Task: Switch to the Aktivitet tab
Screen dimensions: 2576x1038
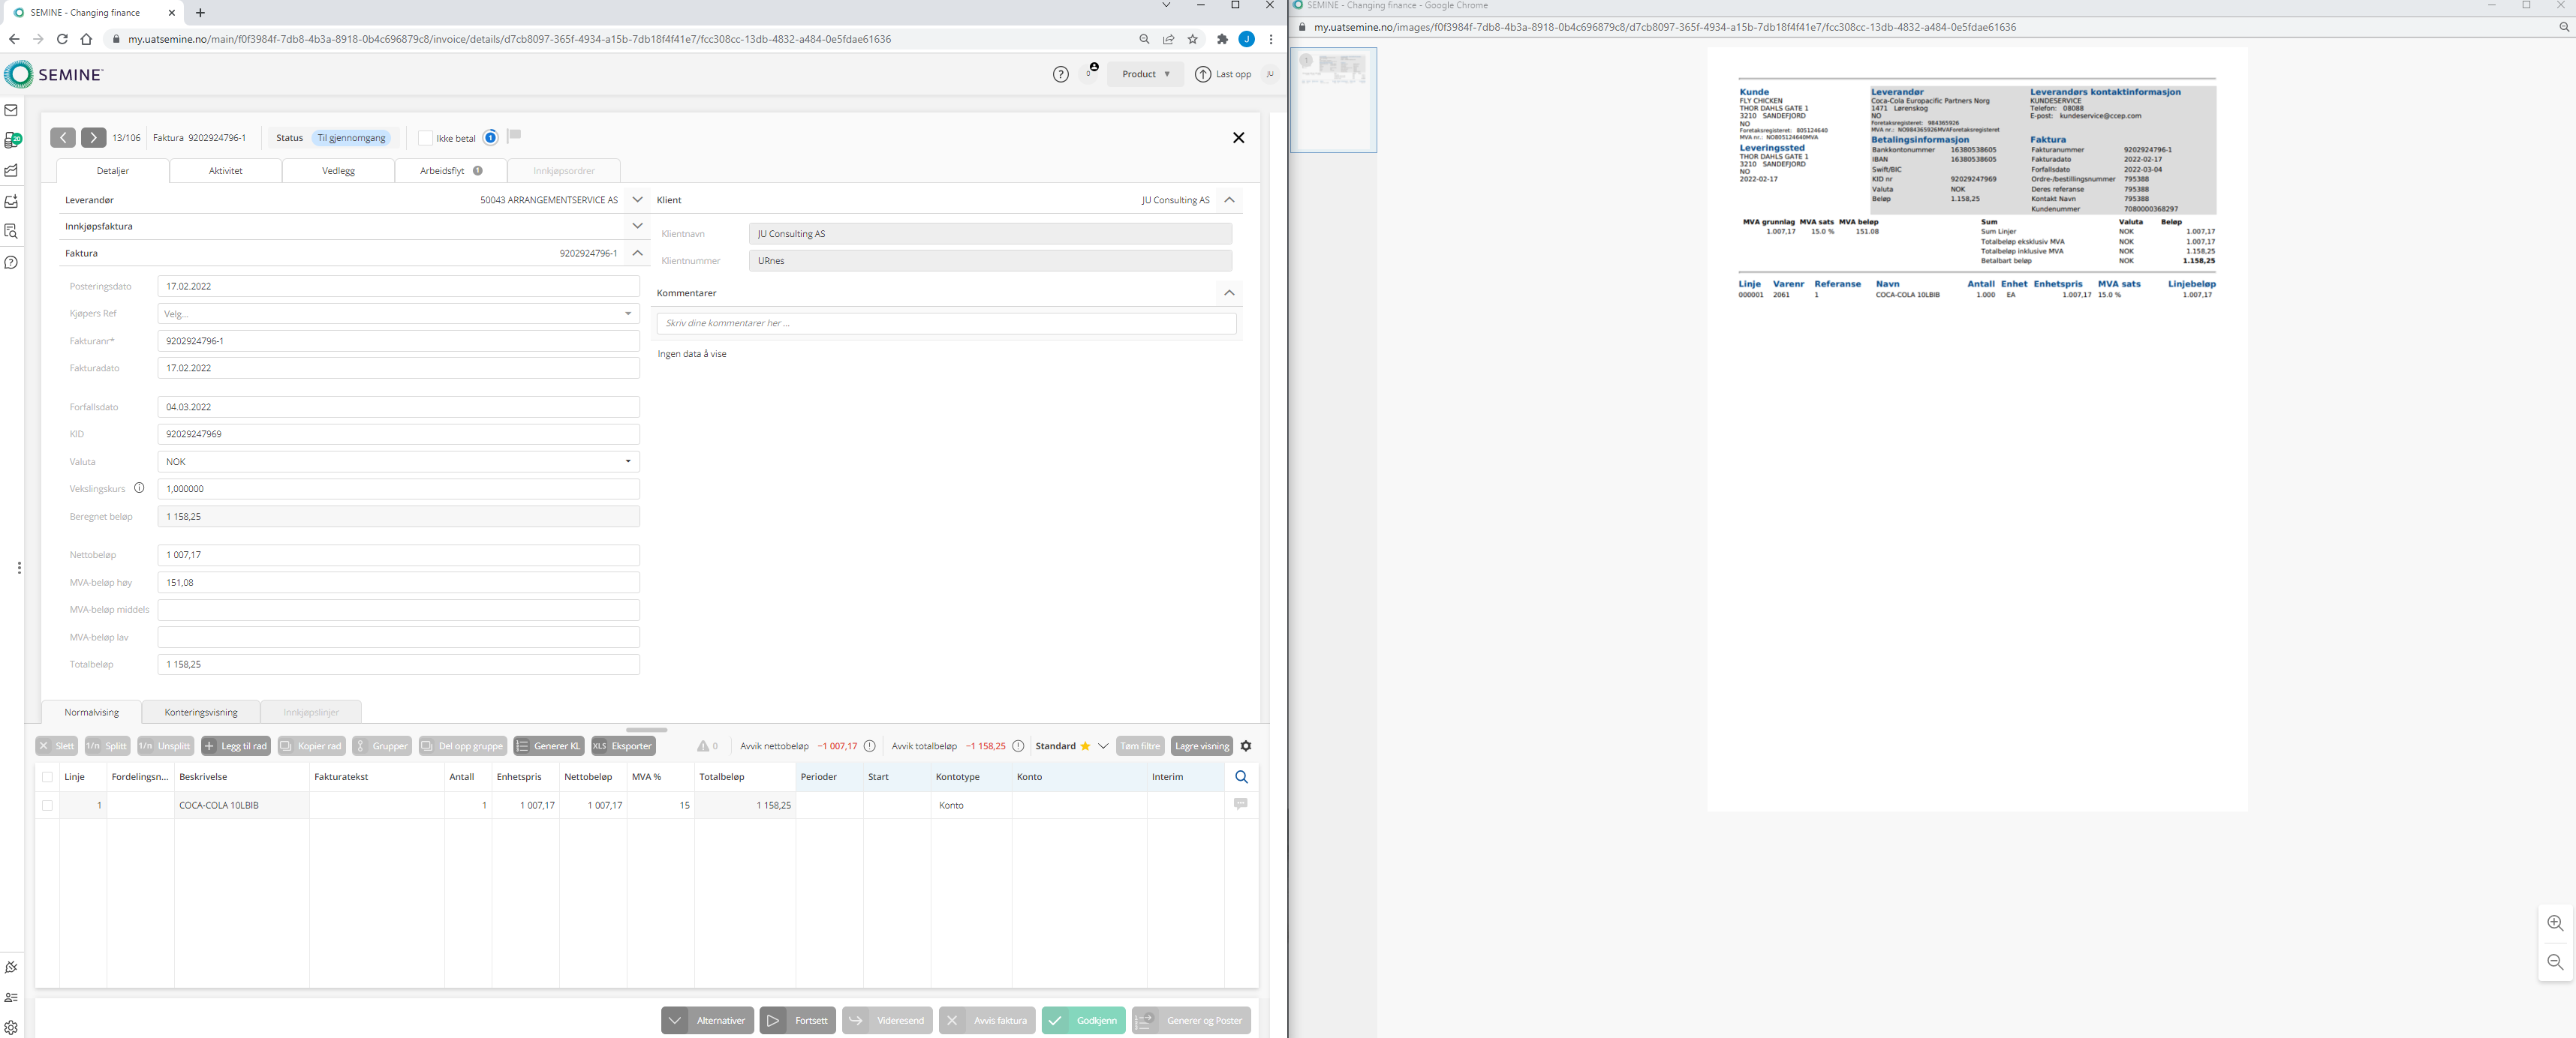Action: point(225,171)
